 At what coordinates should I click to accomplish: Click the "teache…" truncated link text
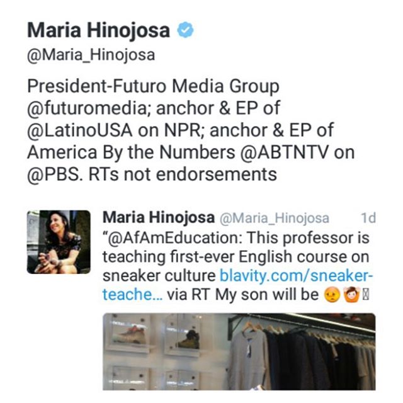tap(133, 295)
